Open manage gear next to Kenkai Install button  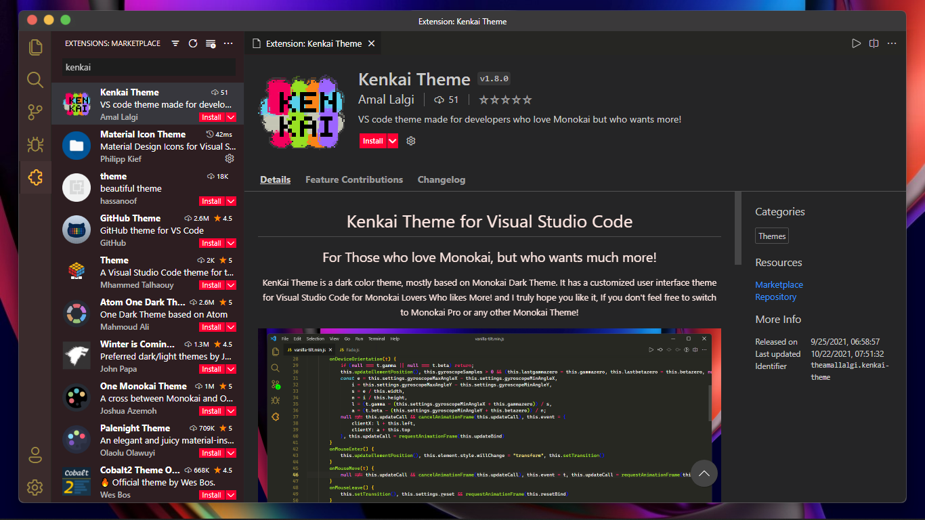(x=410, y=141)
